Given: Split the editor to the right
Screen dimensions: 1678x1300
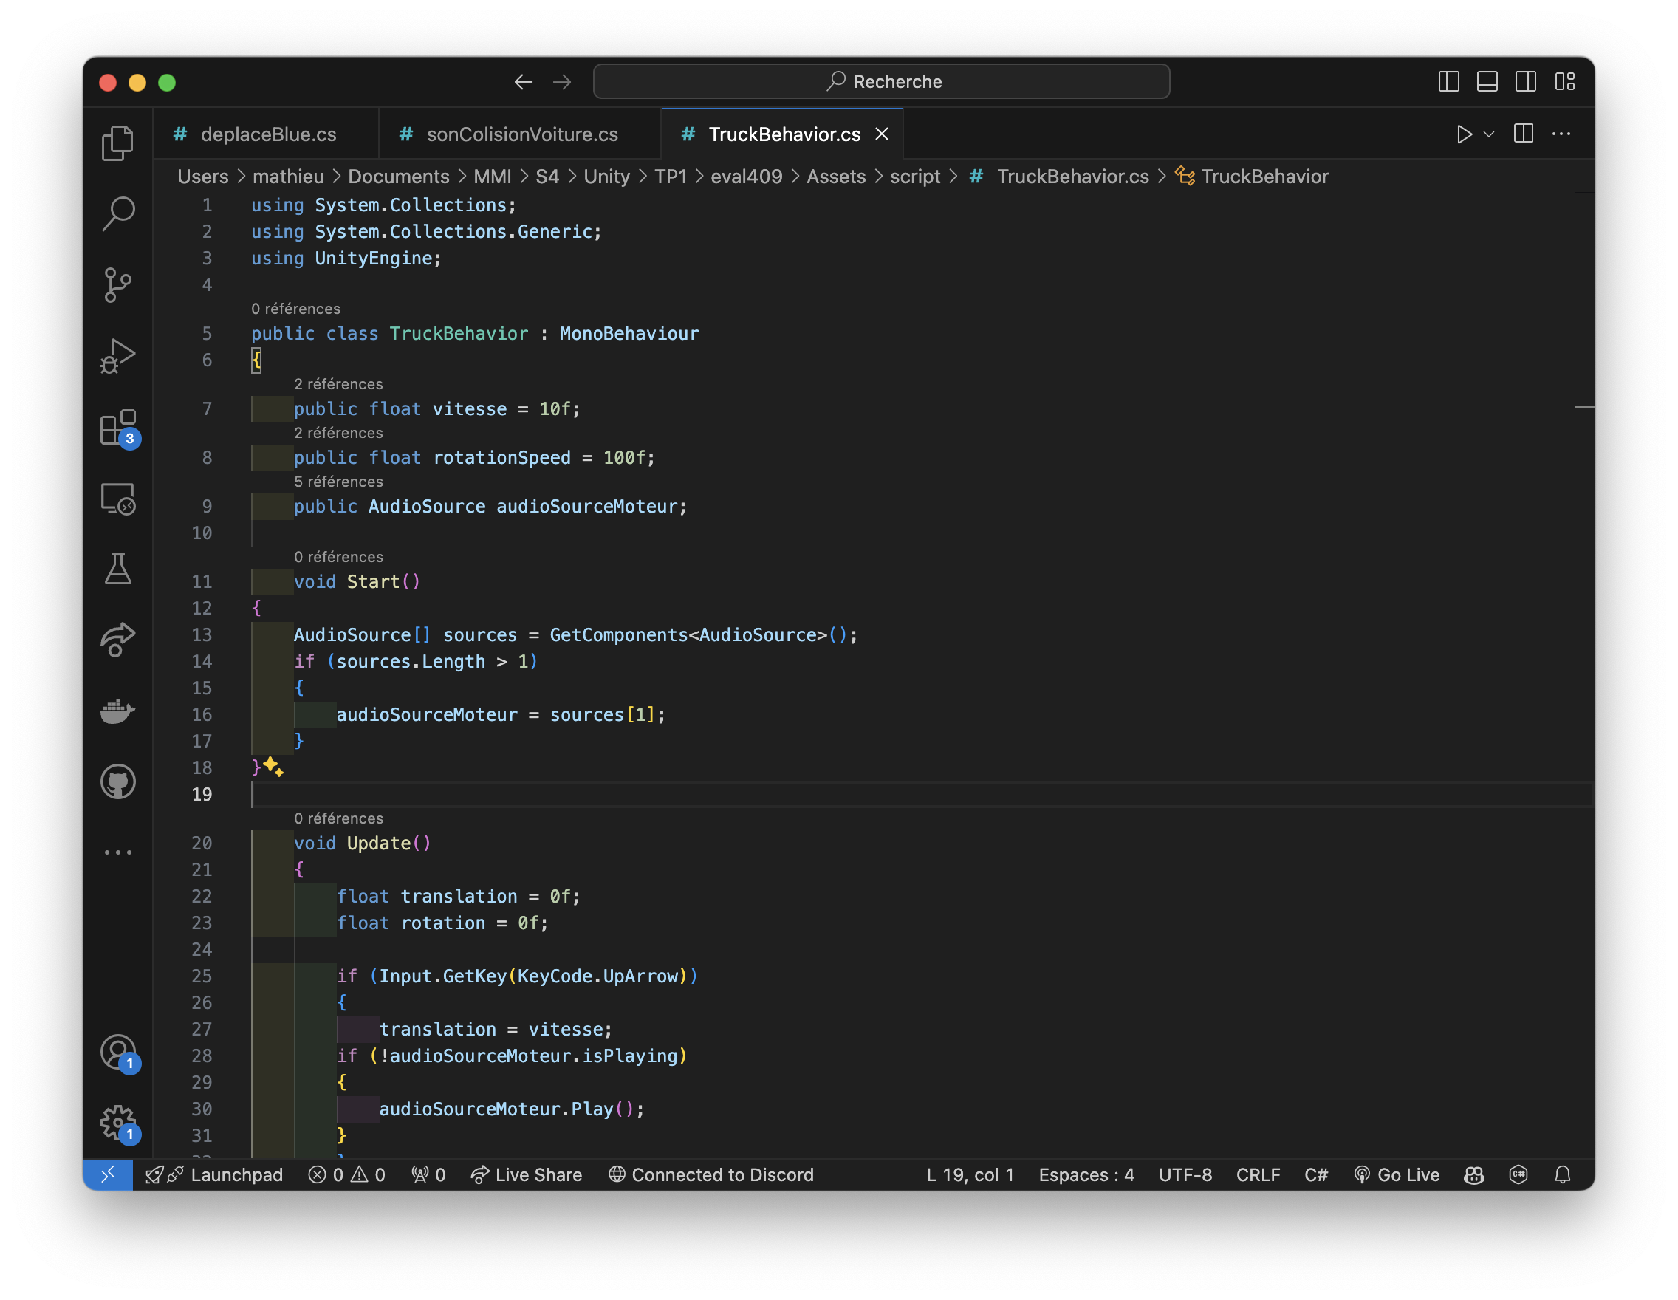Looking at the screenshot, I should point(1523,134).
